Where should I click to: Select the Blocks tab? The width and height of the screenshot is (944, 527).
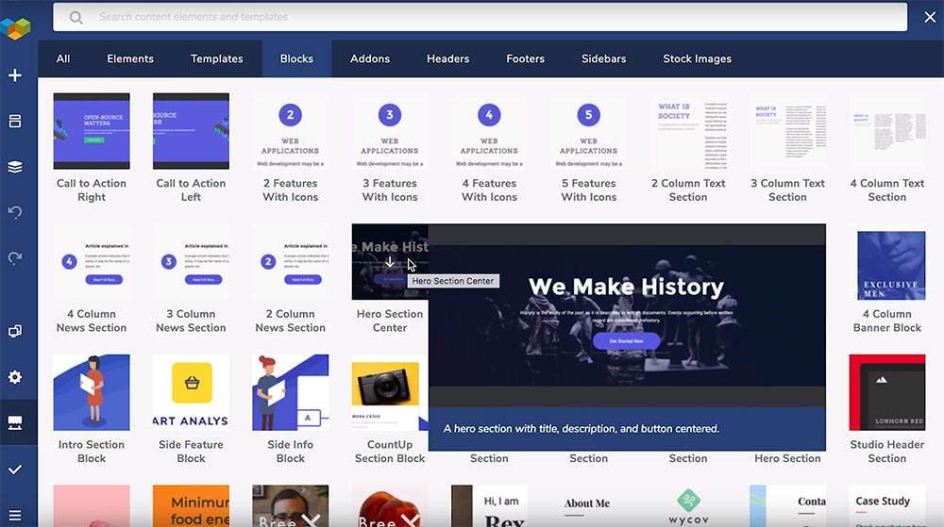(296, 58)
